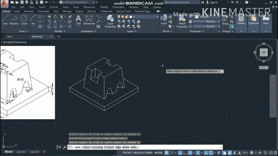This screenshot has width=278, height=156.
Task: Click the Group tool icon
Action: click(x=225, y=20)
